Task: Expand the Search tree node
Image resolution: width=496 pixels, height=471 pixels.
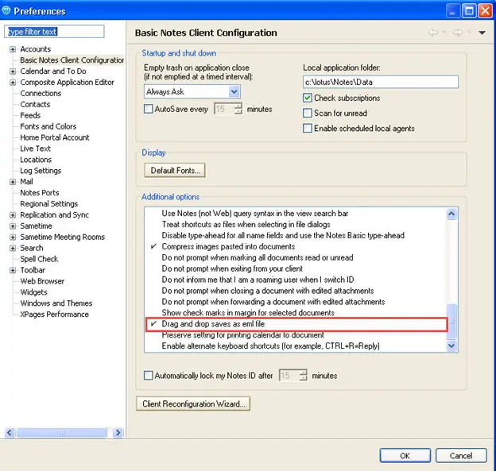Action: [13, 248]
